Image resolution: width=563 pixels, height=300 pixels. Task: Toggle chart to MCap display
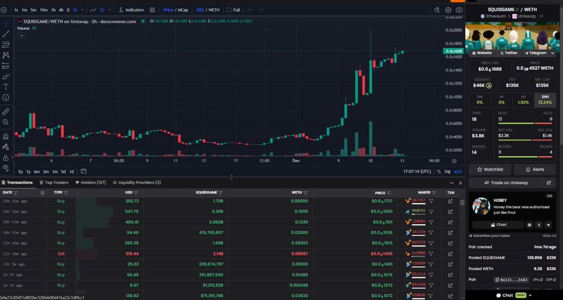coord(183,10)
